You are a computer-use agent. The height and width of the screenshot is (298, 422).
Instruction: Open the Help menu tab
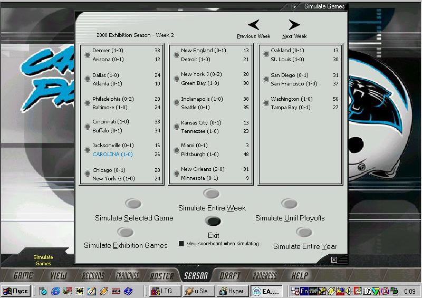coord(300,275)
